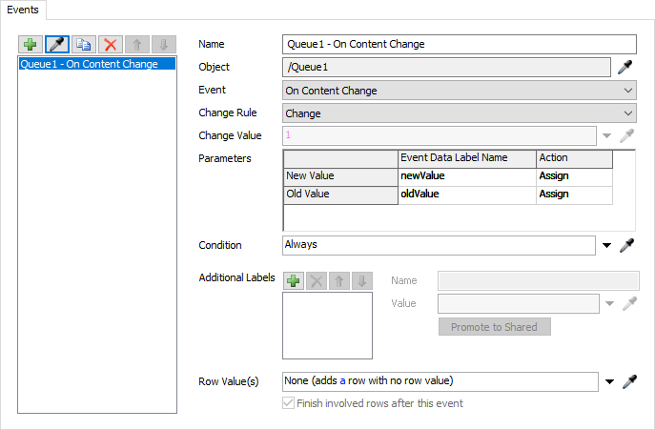Click the eyedropper sampler in events toolbar

(57, 45)
